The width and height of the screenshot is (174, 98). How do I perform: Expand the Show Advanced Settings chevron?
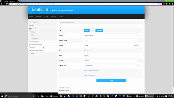point(60,71)
